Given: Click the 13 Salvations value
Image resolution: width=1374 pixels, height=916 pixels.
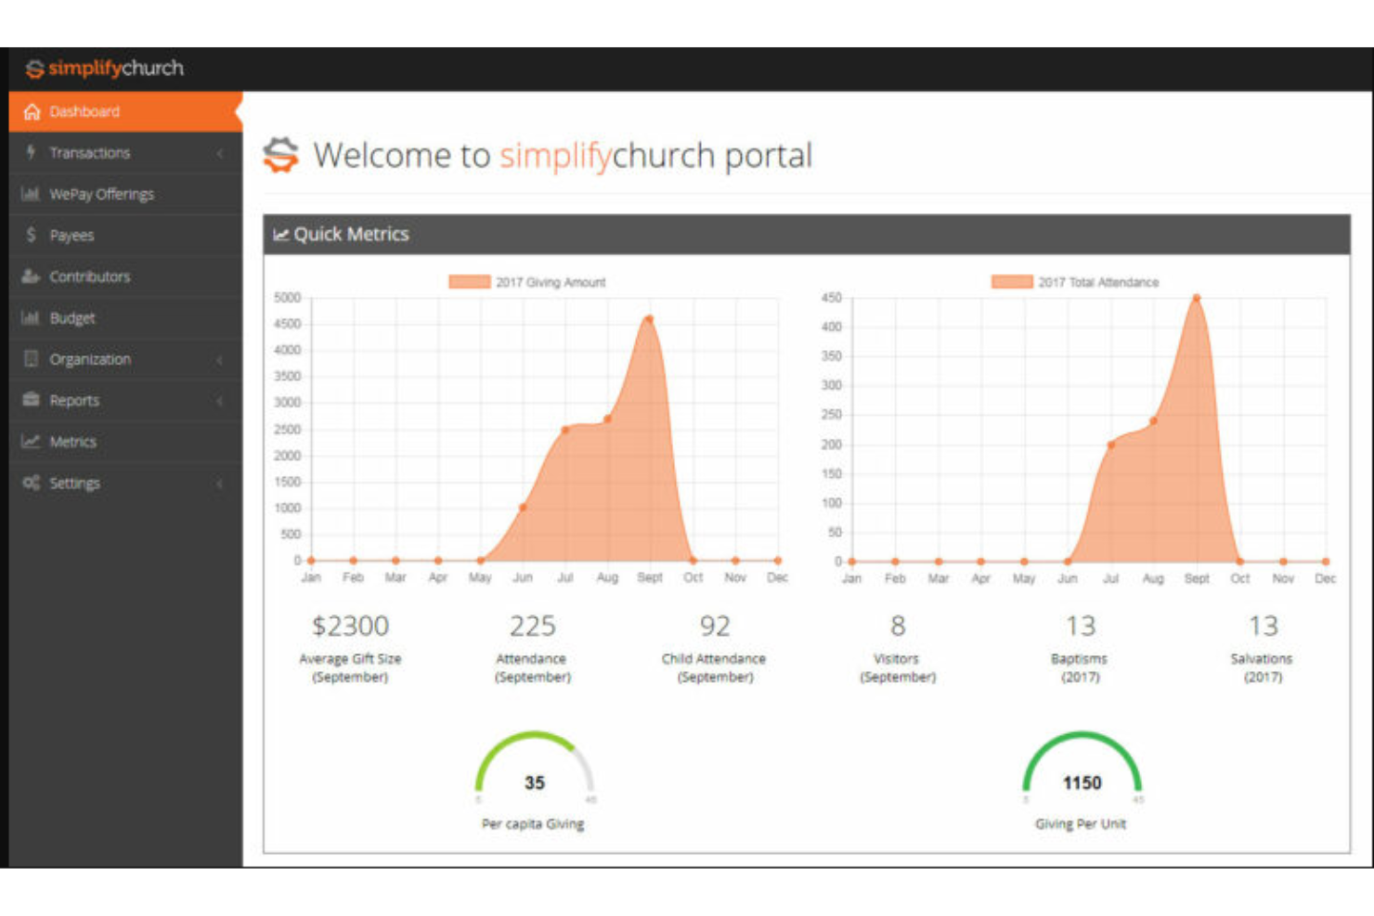Looking at the screenshot, I should click(1263, 626).
